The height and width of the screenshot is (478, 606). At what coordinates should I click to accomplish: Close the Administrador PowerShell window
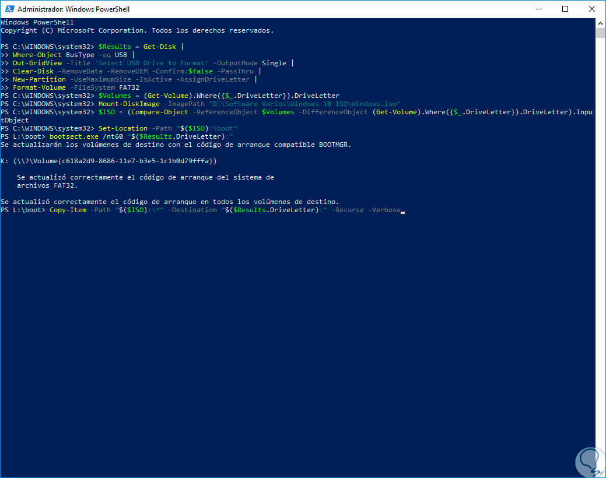(x=591, y=9)
